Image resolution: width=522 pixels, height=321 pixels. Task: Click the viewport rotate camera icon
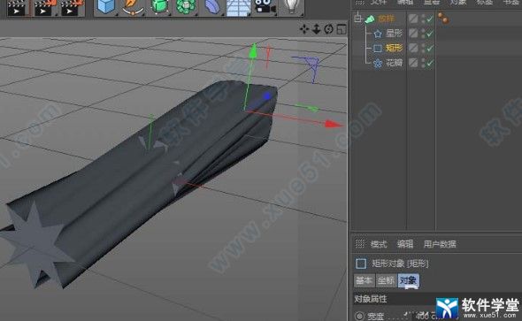click(x=328, y=29)
